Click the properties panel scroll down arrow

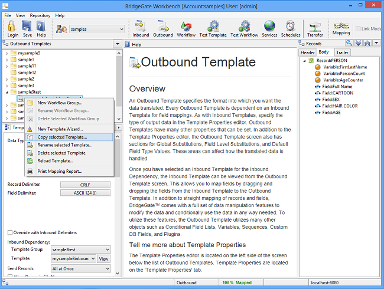pyautogui.click(x=118, y=273)
